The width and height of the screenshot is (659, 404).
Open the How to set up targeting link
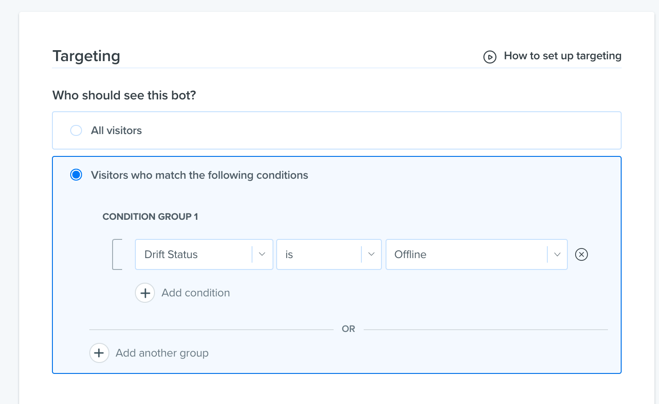pyautogui.click(x=562, y=56)
